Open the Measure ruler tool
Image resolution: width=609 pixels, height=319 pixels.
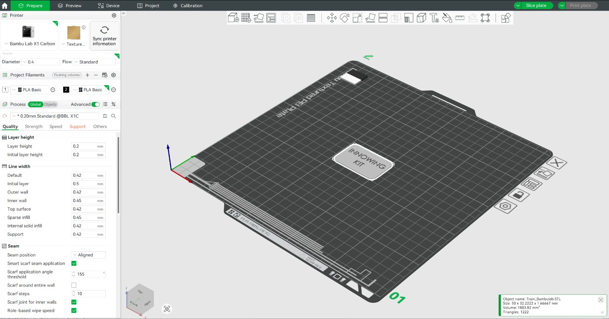[460, 18]
